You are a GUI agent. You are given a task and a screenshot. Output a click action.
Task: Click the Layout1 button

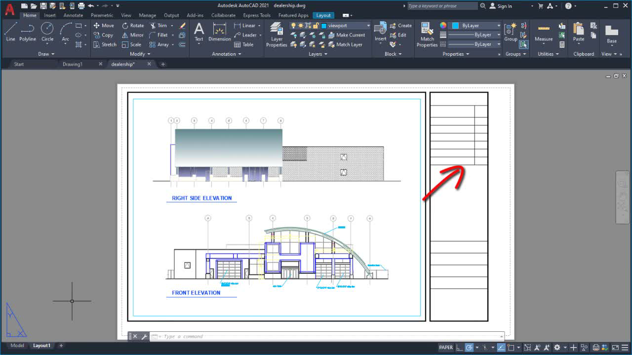point(41,345)
